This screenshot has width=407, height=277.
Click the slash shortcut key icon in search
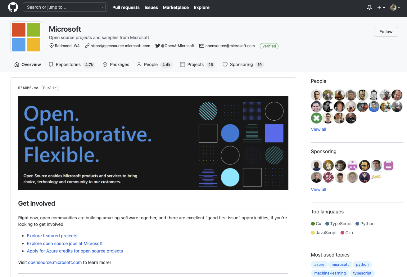pos(102,7)
